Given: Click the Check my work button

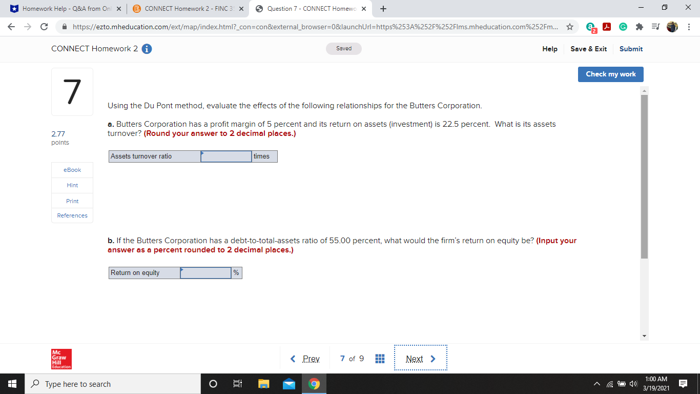Looking at the screenshot, I should [x=611, y=74].
